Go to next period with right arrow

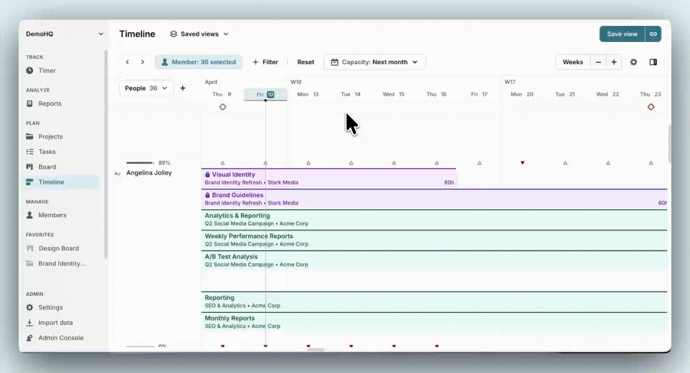pos(142,62)
